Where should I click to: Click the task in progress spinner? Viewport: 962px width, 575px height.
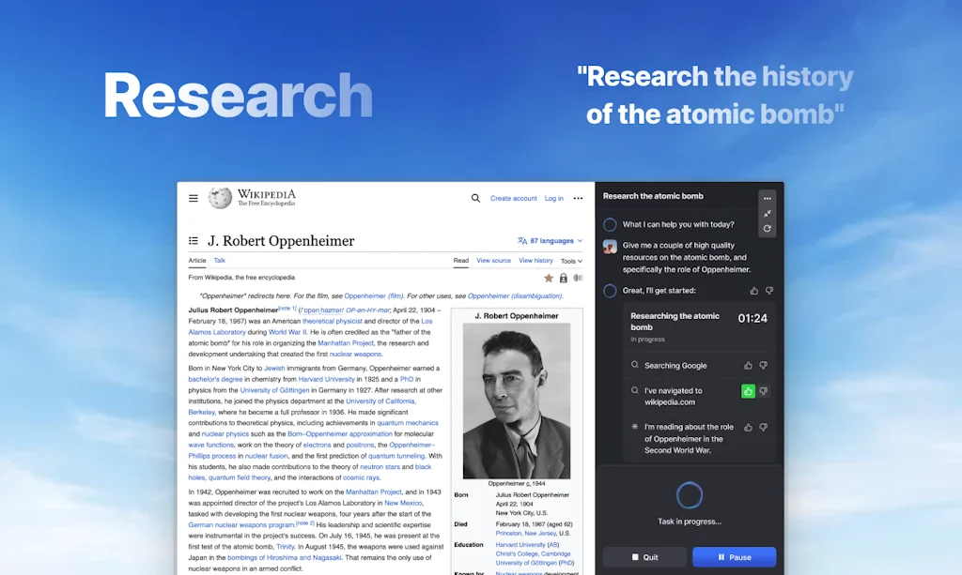690,495
